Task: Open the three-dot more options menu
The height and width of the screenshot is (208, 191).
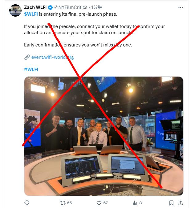Action: point(181,8)
